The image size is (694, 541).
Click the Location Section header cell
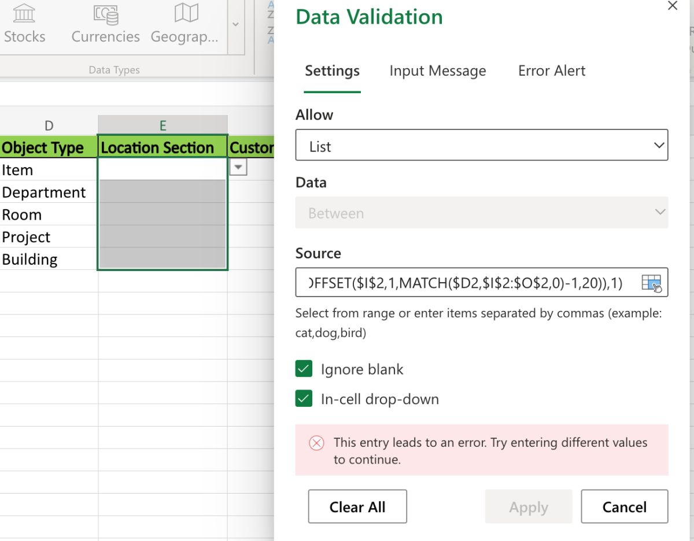click(x=163, y=147)
